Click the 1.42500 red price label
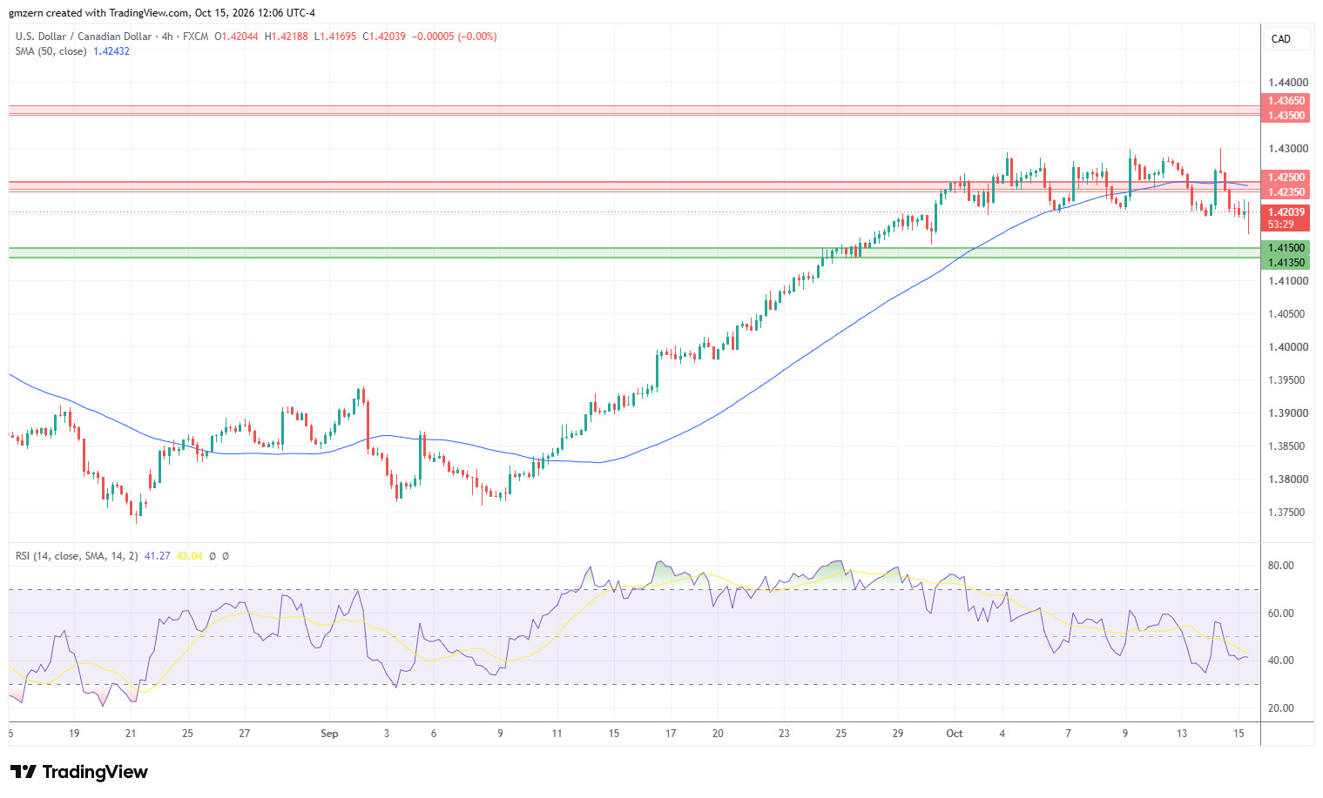The image size is (1323, 798). click(x=1286, y=178)
